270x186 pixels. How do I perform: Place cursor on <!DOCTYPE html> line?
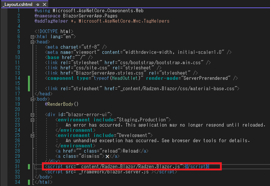pos(54,32)
